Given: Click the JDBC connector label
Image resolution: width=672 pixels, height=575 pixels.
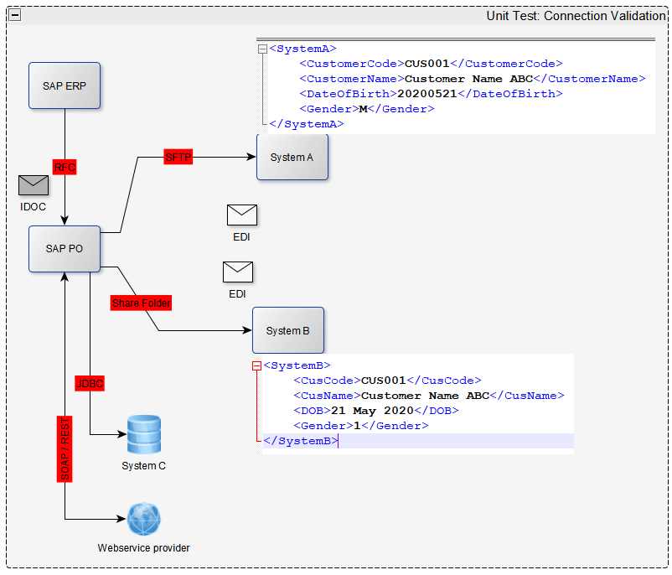Looking at the screenshot, I should [90, 383].
